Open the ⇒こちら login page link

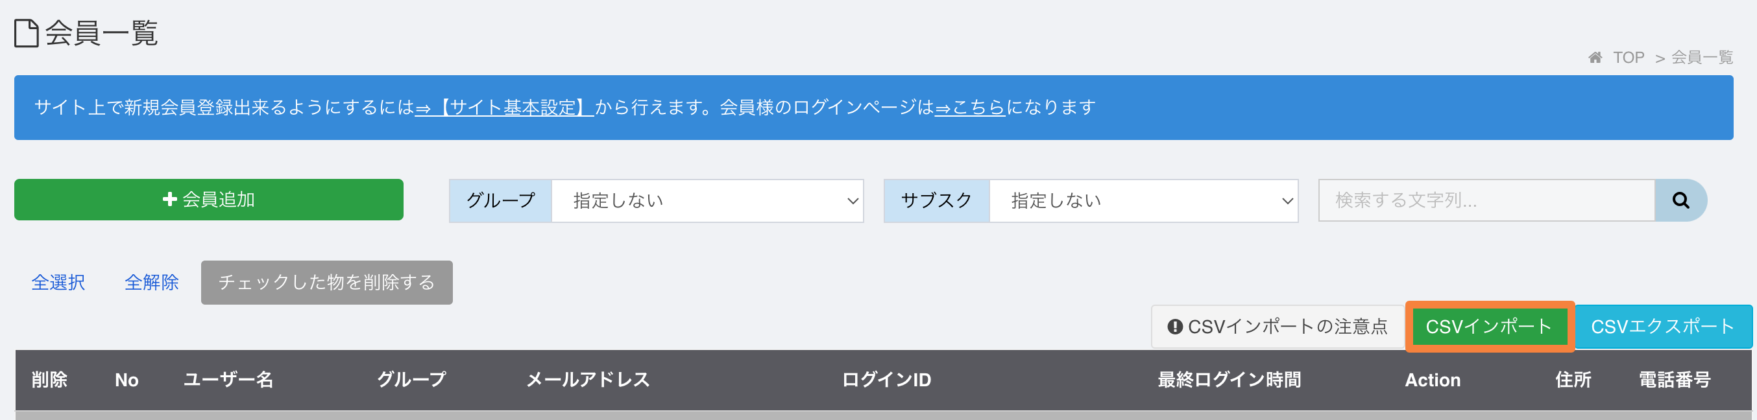click(x=970, y=107)
